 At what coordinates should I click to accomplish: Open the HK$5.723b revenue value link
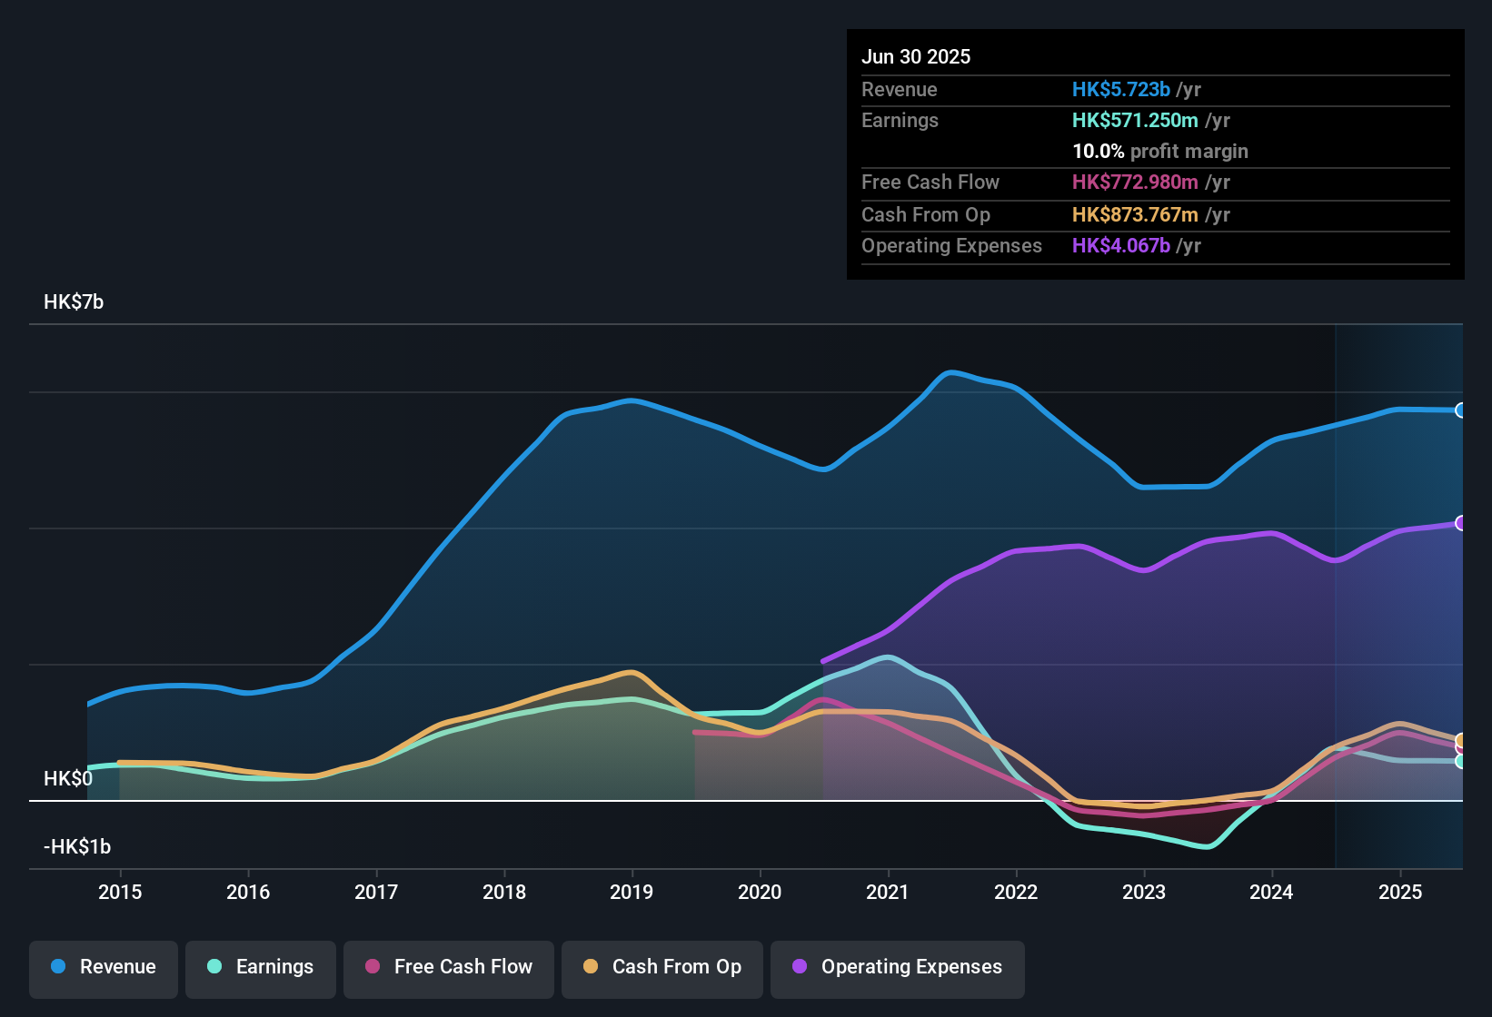[x=1120, y=90]
